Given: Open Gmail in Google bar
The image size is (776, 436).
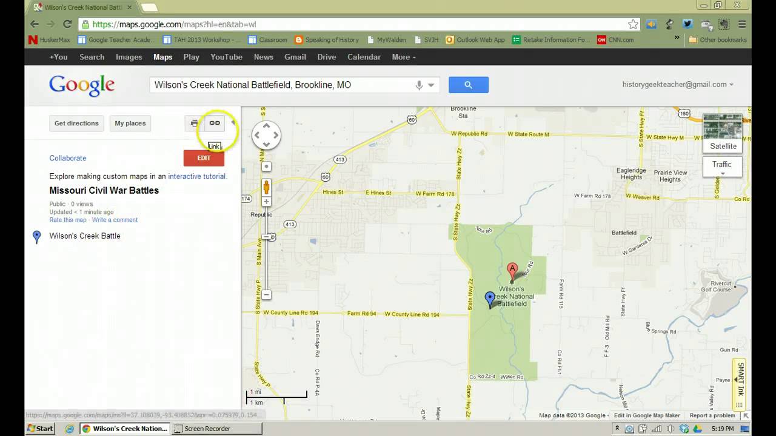Looking at the screenshot, I should (295, 57).
